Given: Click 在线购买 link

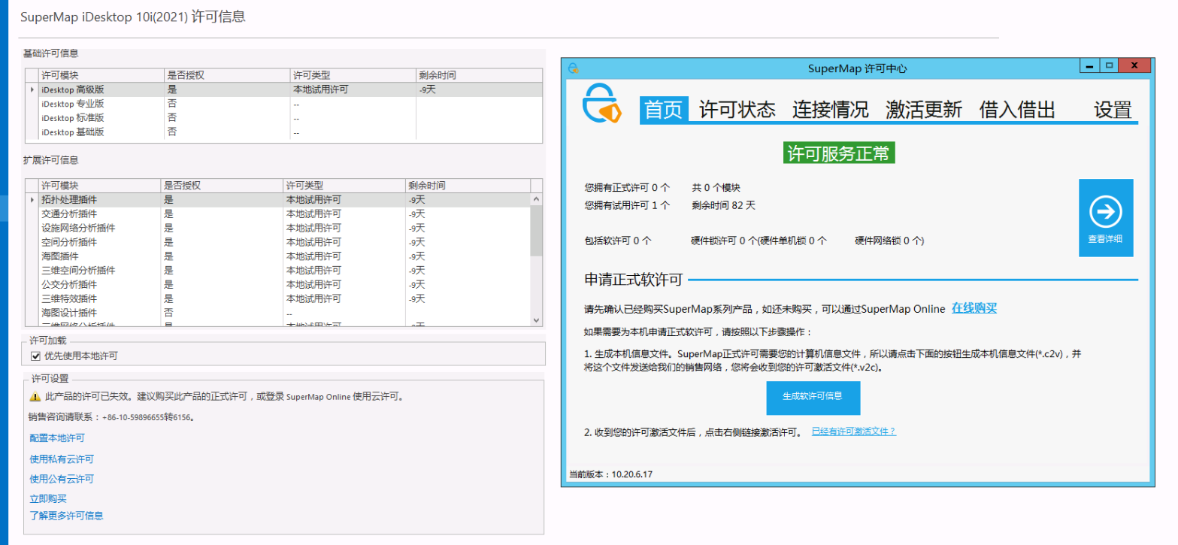Looking at the screenshot, I should point(974,308).
